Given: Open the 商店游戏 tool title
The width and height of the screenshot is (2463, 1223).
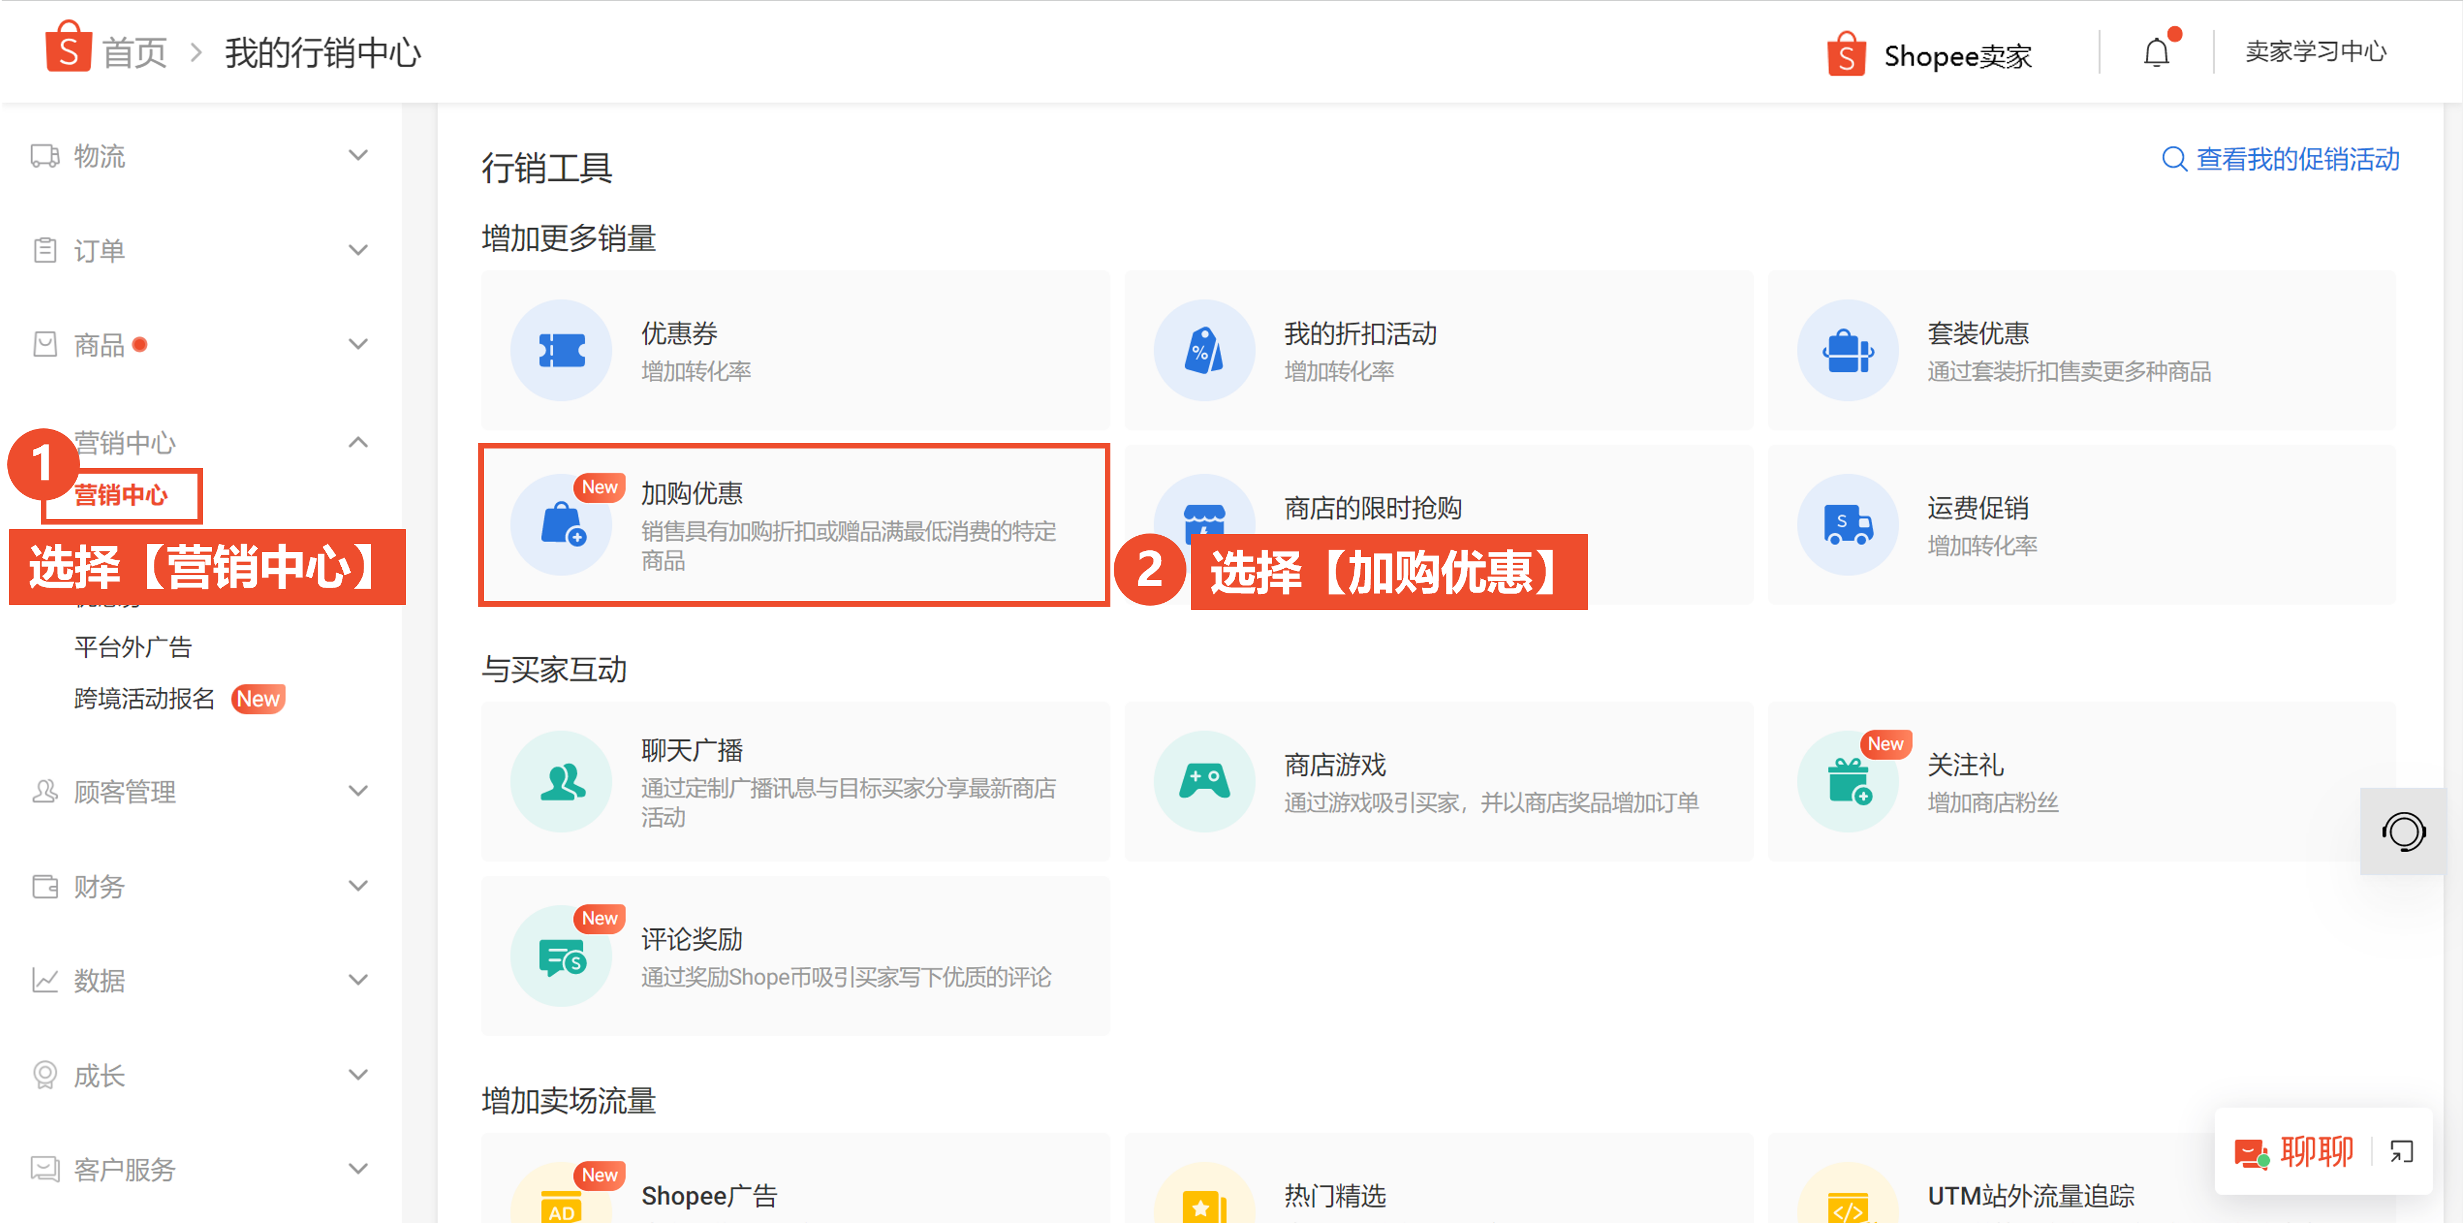Looking at the screenshot, I should (1335, 766).
